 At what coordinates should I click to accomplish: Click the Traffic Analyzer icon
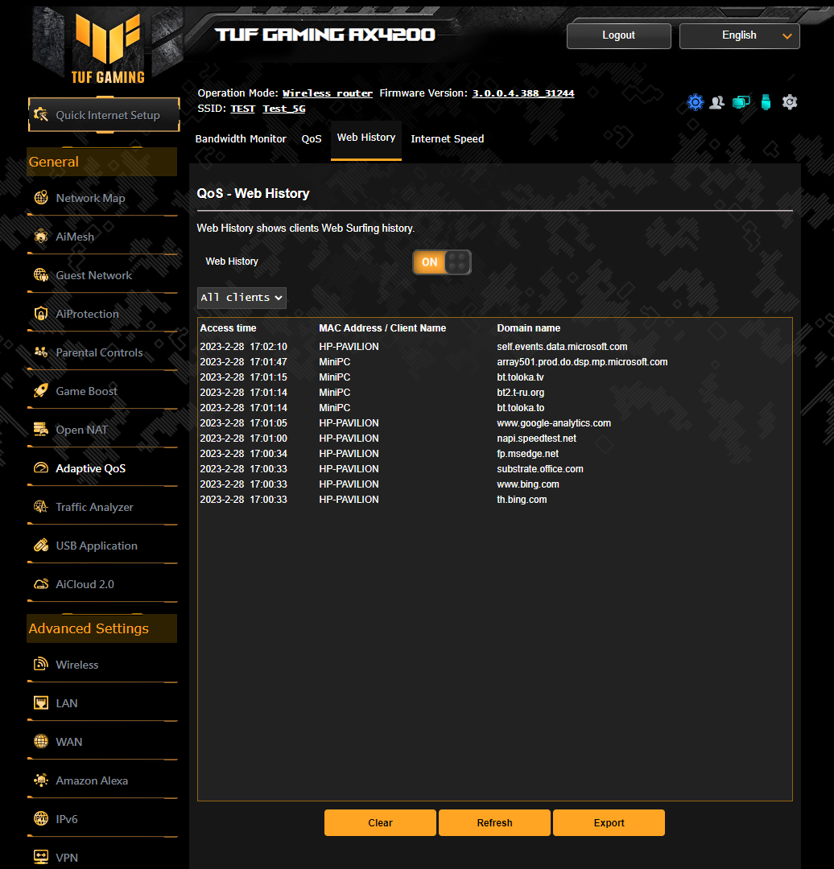tap(41, 507)
